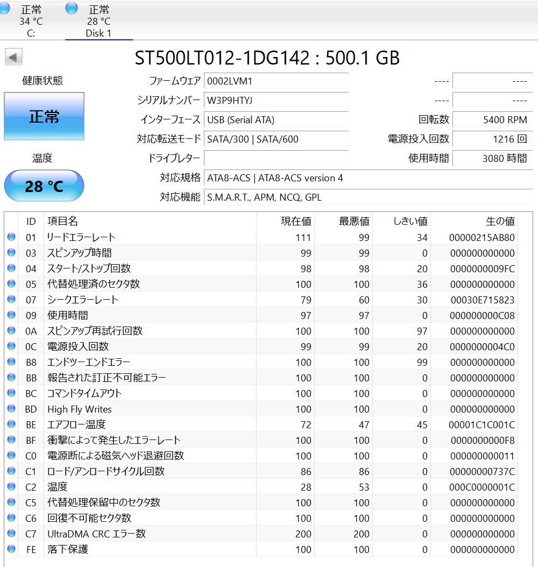Image resolution: width=538 pixels, height=567 pixels.
Task: Click the 最悪値 column header
Action: pyautogui.click(x=343, y=221)
